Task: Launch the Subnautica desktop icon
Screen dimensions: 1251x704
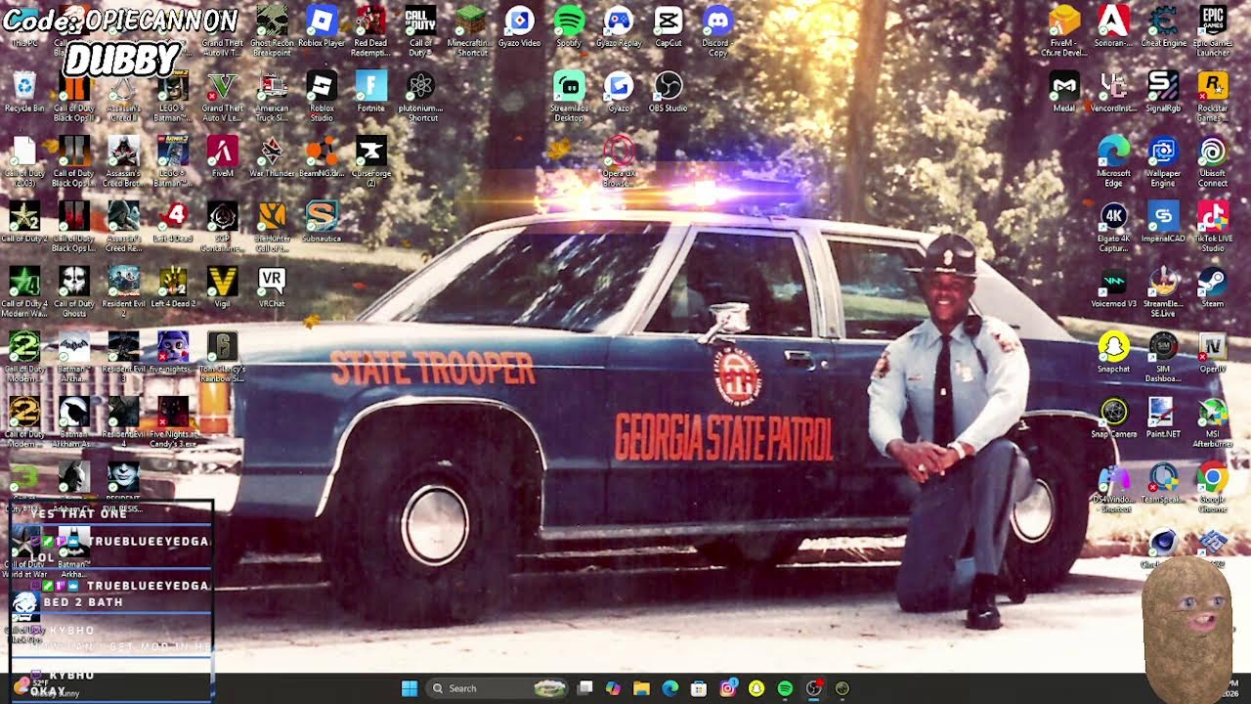Action: (x=322, y=221)
